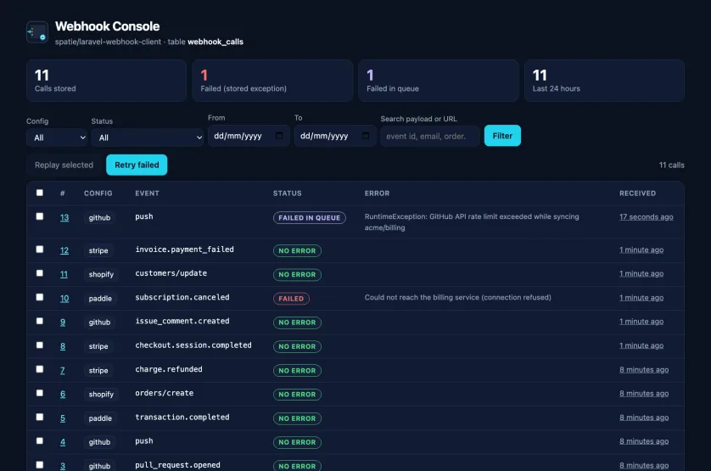Open call number 13 link
The height and width of the screenshot is (471, 711).
[64, 217]
